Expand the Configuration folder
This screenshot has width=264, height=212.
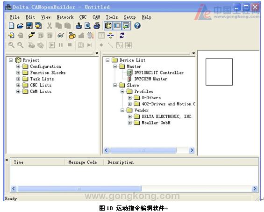point(18,66)
